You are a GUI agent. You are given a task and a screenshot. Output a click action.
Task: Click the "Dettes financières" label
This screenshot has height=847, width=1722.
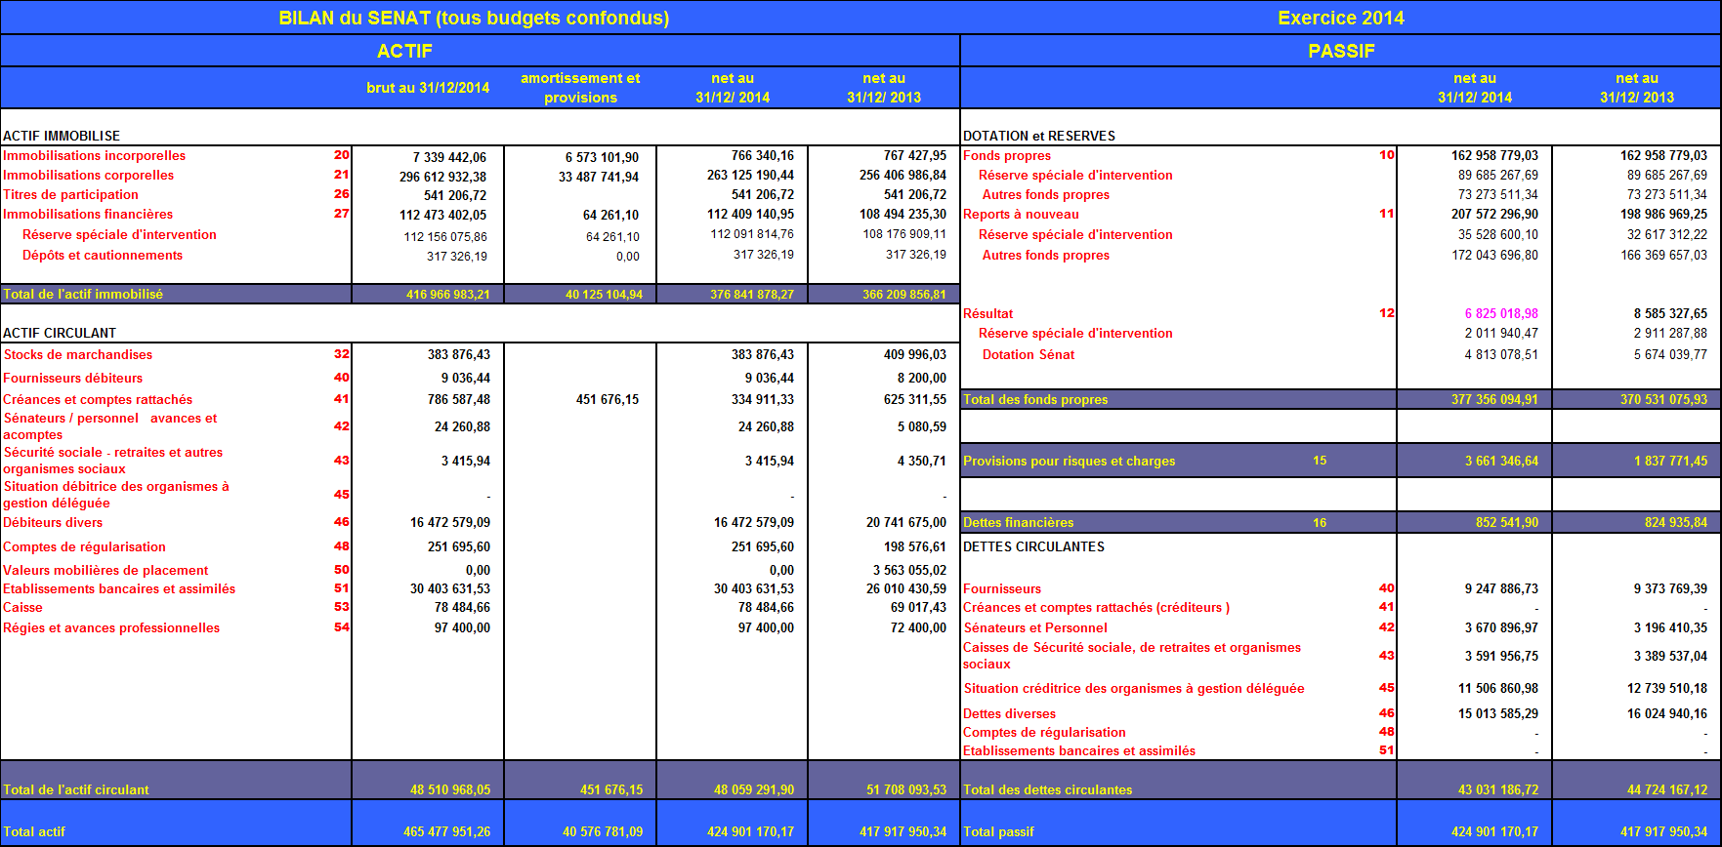click(x=1018, y=522)
